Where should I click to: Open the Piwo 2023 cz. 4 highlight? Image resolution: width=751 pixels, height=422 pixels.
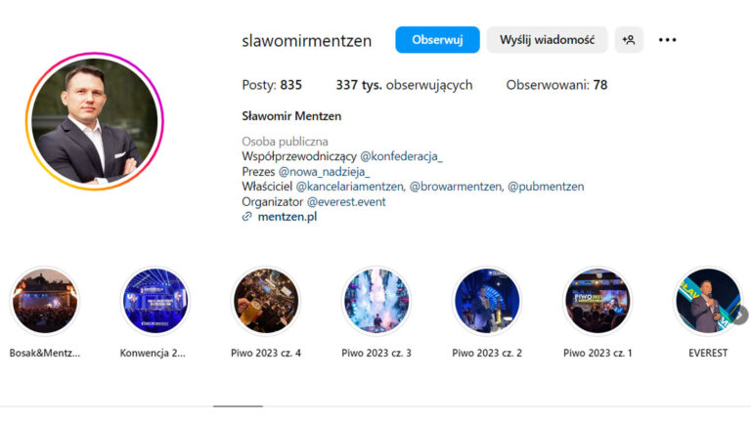pos(266,301)
